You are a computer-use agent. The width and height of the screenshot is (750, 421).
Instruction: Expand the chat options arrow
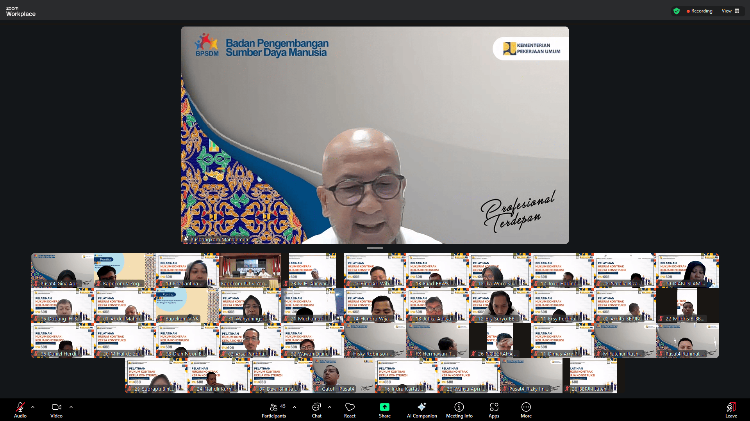pos(330,407)
